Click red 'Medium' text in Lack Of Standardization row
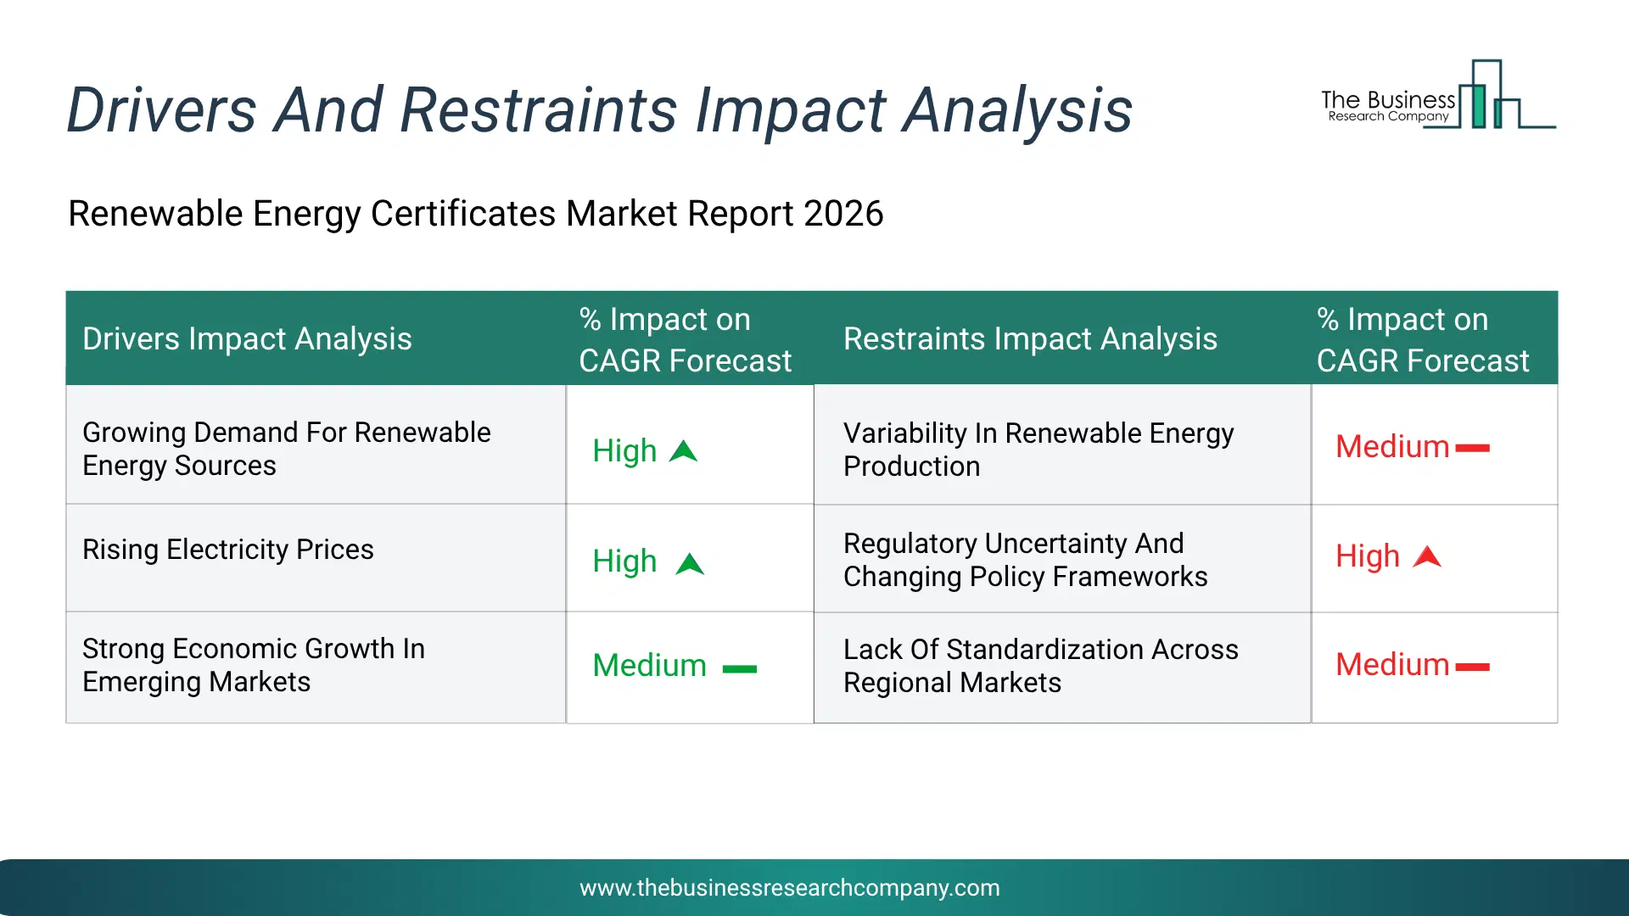Viewport: 1629px width, 916px height. (1392, 664)
